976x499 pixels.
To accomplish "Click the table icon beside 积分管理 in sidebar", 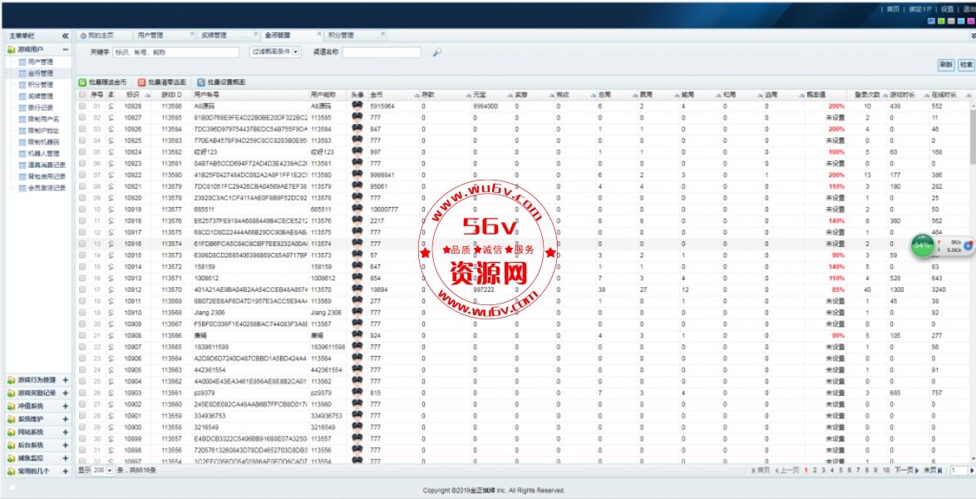I will (x=22, y=85).
